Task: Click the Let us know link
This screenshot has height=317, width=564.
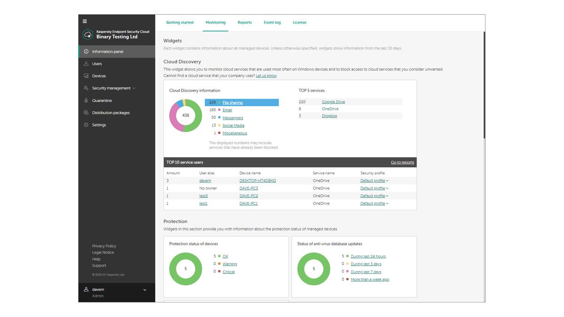Action: (266, 75)
